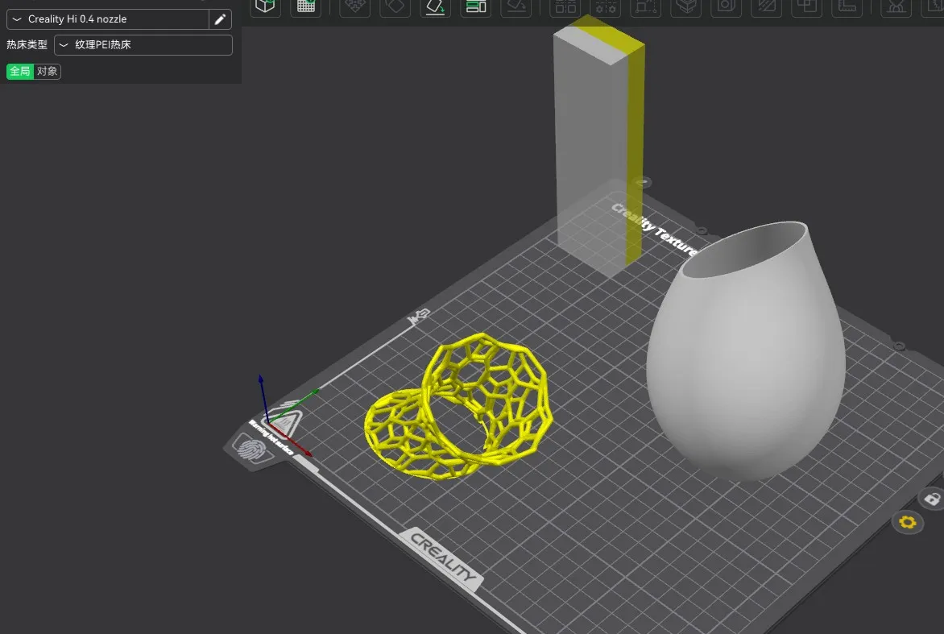Click the auto orient arrows toolbar icon
This screenshot has width=944, height=634.
354,7
